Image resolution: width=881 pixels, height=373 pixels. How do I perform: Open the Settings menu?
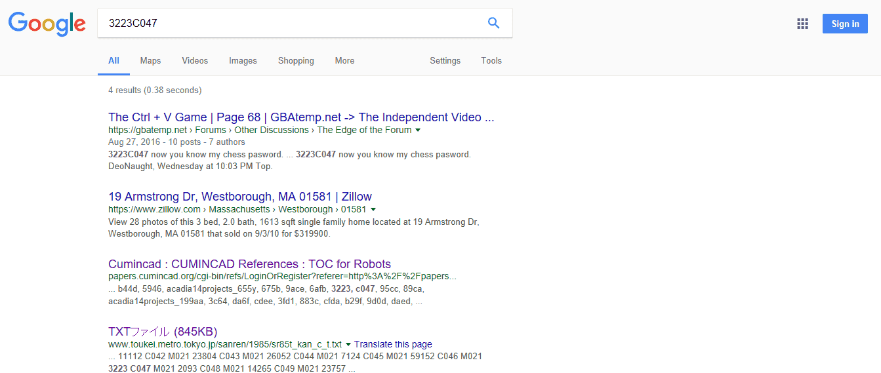click(x=445, y=61)
